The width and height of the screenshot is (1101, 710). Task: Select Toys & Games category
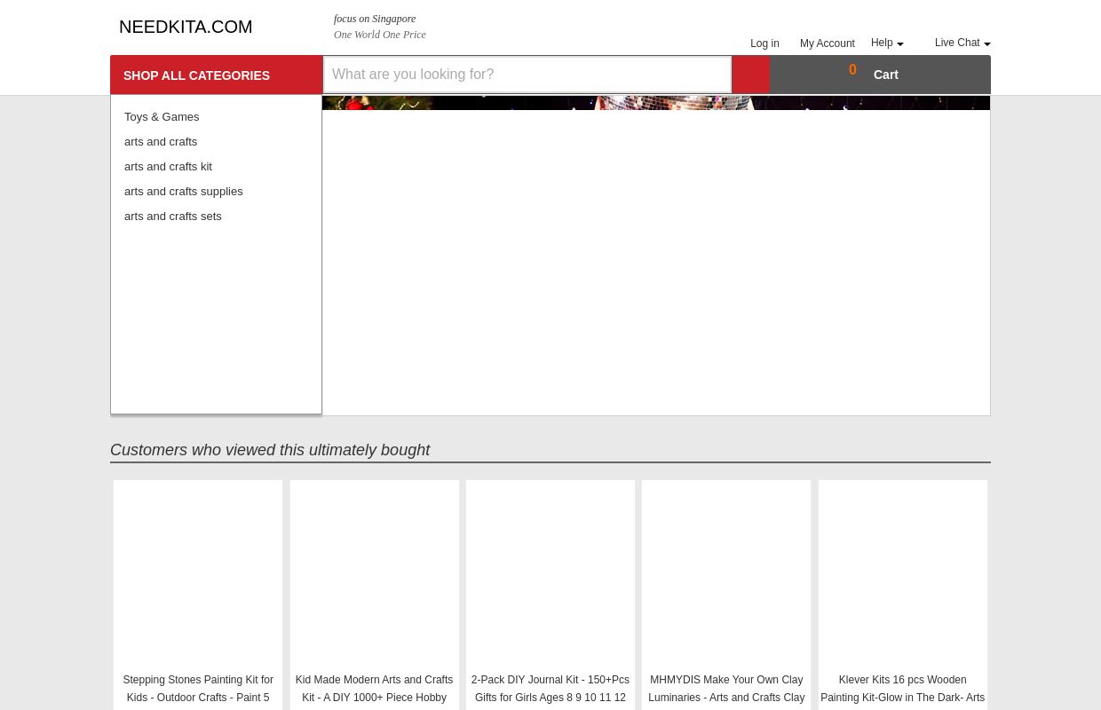click(162, 116)
